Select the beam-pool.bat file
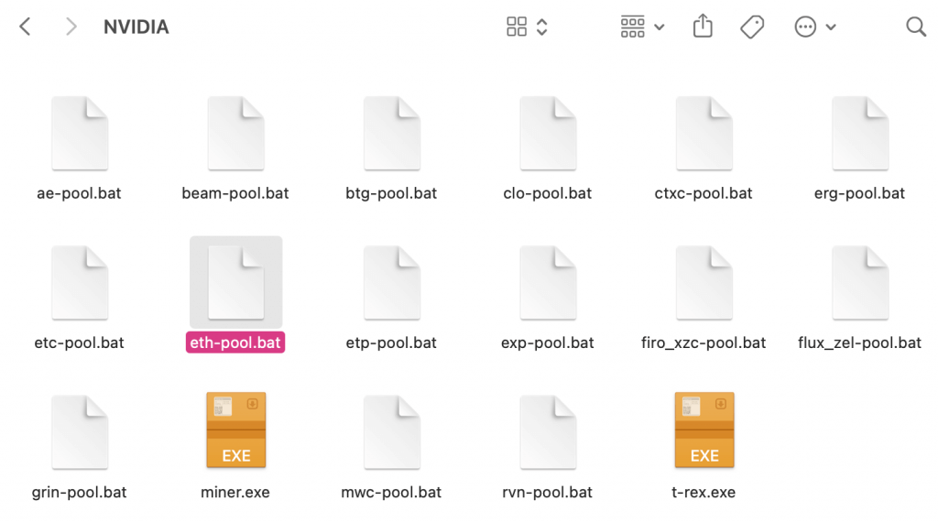938x522 pixels. pyautogui.click(x=235, y=134)
